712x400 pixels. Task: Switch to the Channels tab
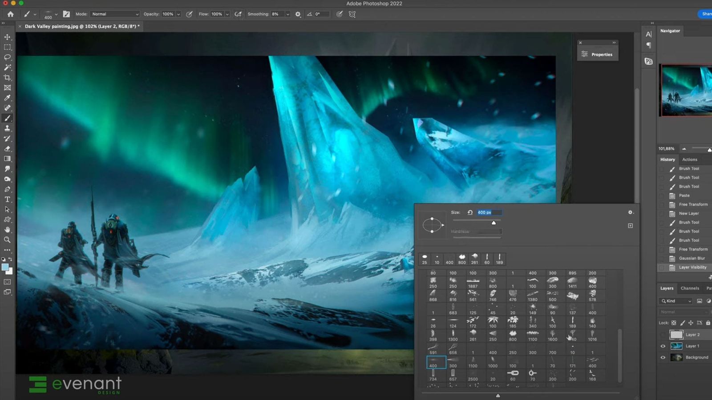[x=691, y=288]
